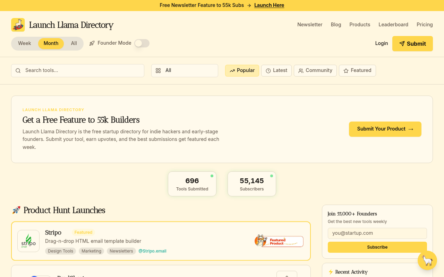
Task: Open the All categories dropdown
Action: tap(185, 71)
